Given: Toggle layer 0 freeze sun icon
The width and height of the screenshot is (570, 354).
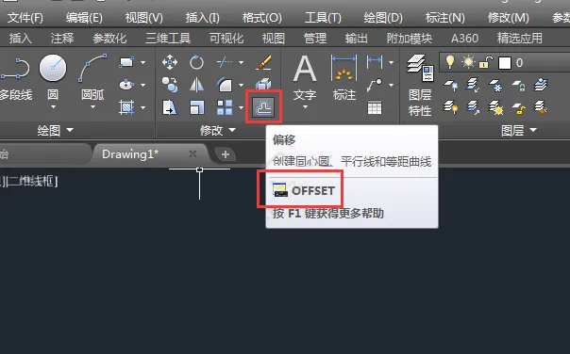Looking at the screenshot, I should point(468,62).
